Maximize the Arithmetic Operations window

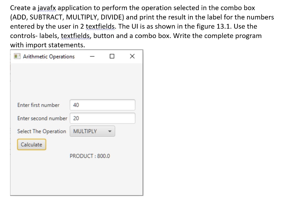click(112, 56)
